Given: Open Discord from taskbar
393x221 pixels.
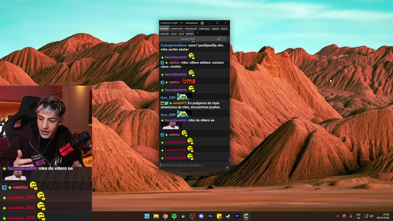Looking at the screenshot, I should (x=201, y=216).
